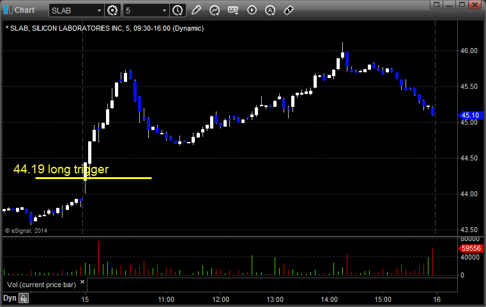Click the 14:00 time axis label
The width and height of the screenshot is (486, 307).
tap(329, 299)
